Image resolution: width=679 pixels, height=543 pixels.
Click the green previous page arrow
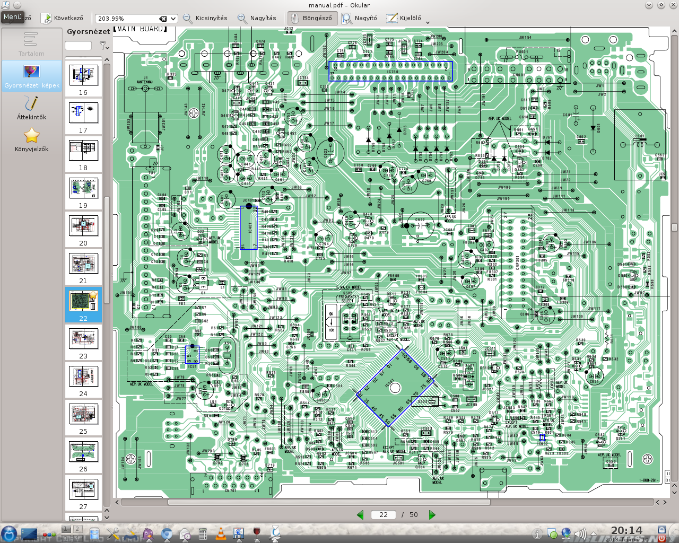pyautogui.click(x=361, y=514)
